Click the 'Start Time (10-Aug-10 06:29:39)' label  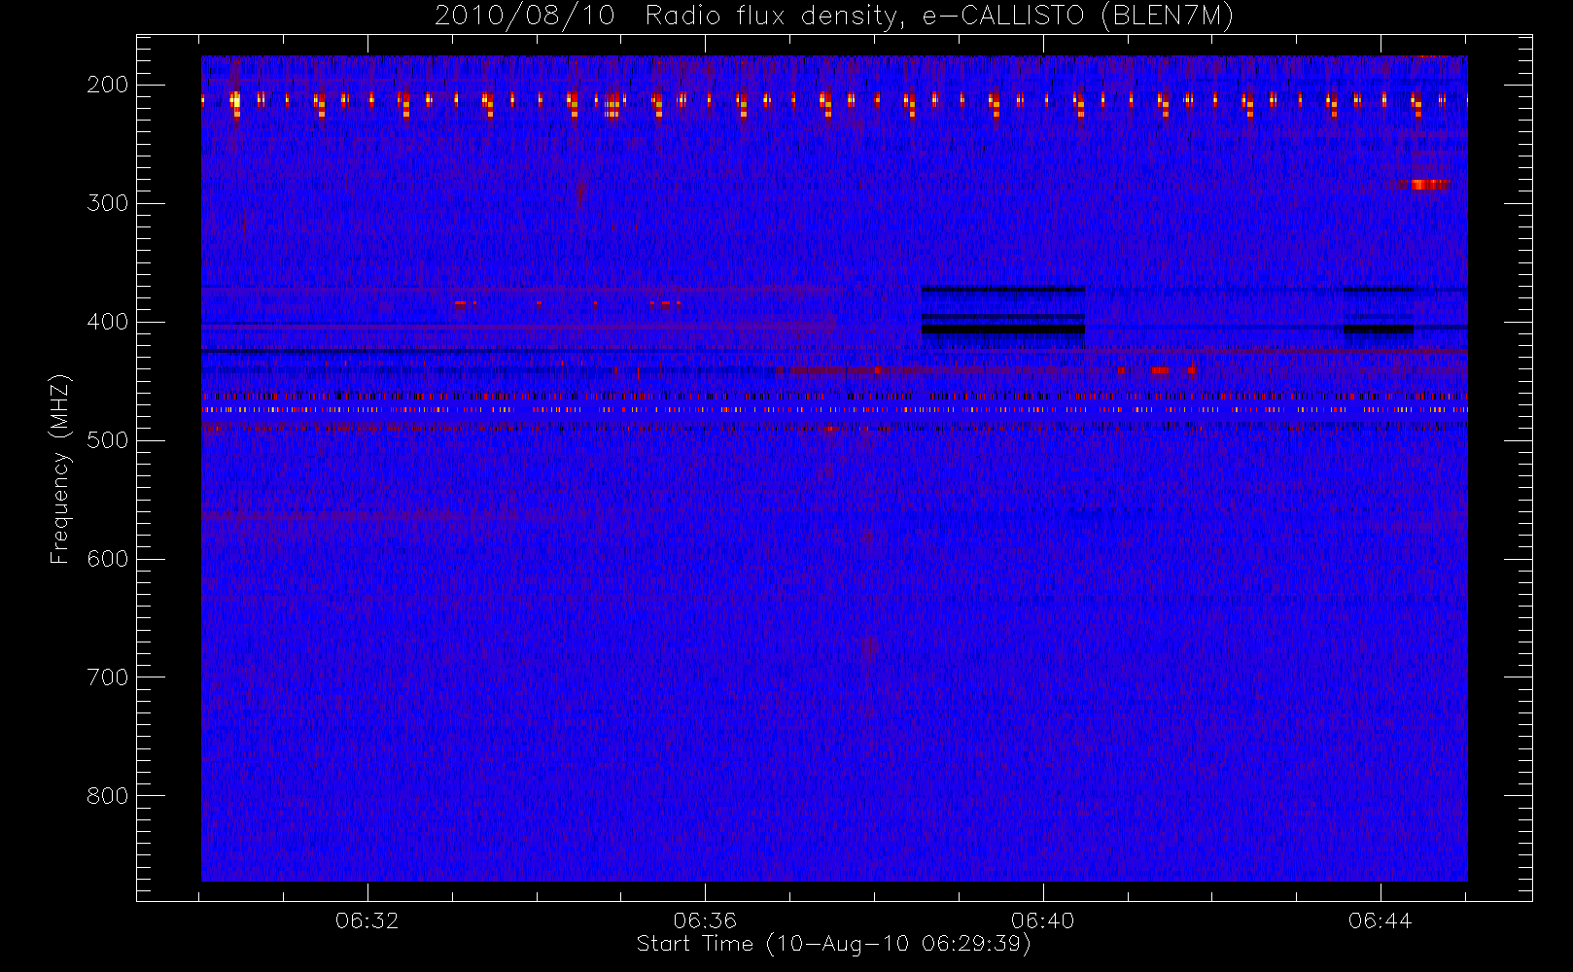tap(833, 944)
